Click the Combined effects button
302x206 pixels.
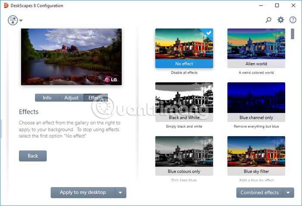259,193
